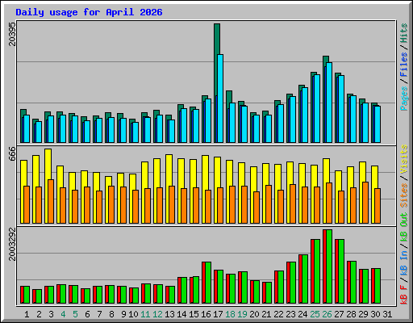Click day label 30 on the X-axis
413x323 pixels.
375,314
